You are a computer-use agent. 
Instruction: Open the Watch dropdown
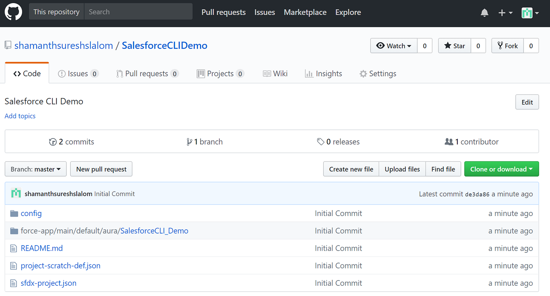[x=394, y=46]
